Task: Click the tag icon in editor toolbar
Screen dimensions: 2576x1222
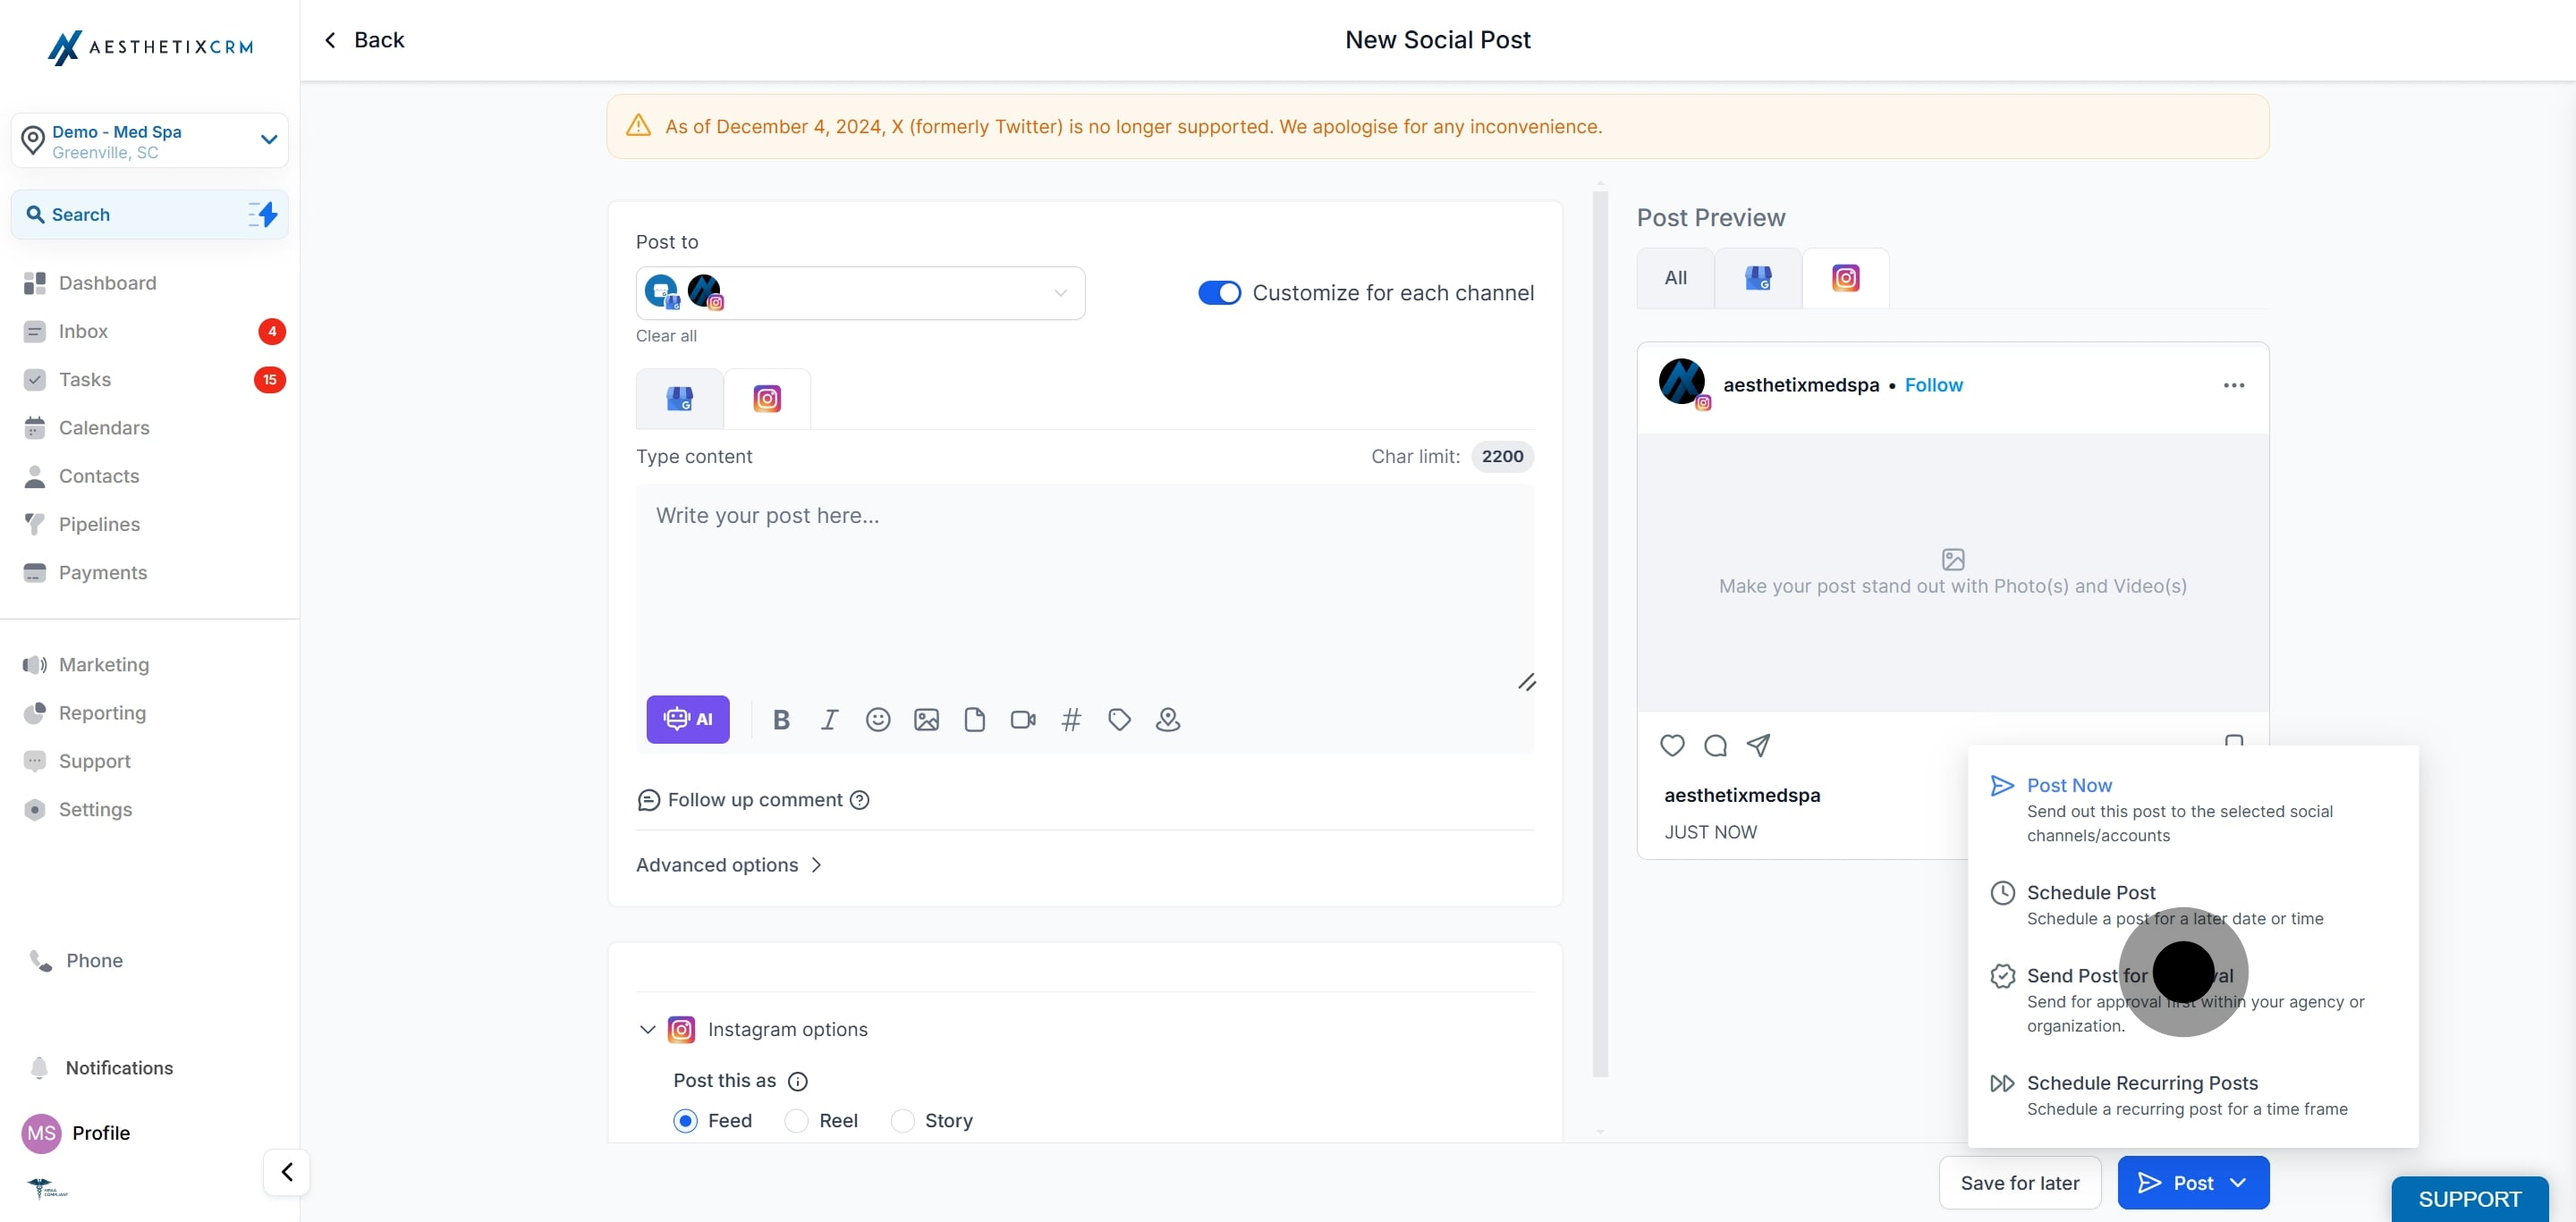Action: (1119, 720)
